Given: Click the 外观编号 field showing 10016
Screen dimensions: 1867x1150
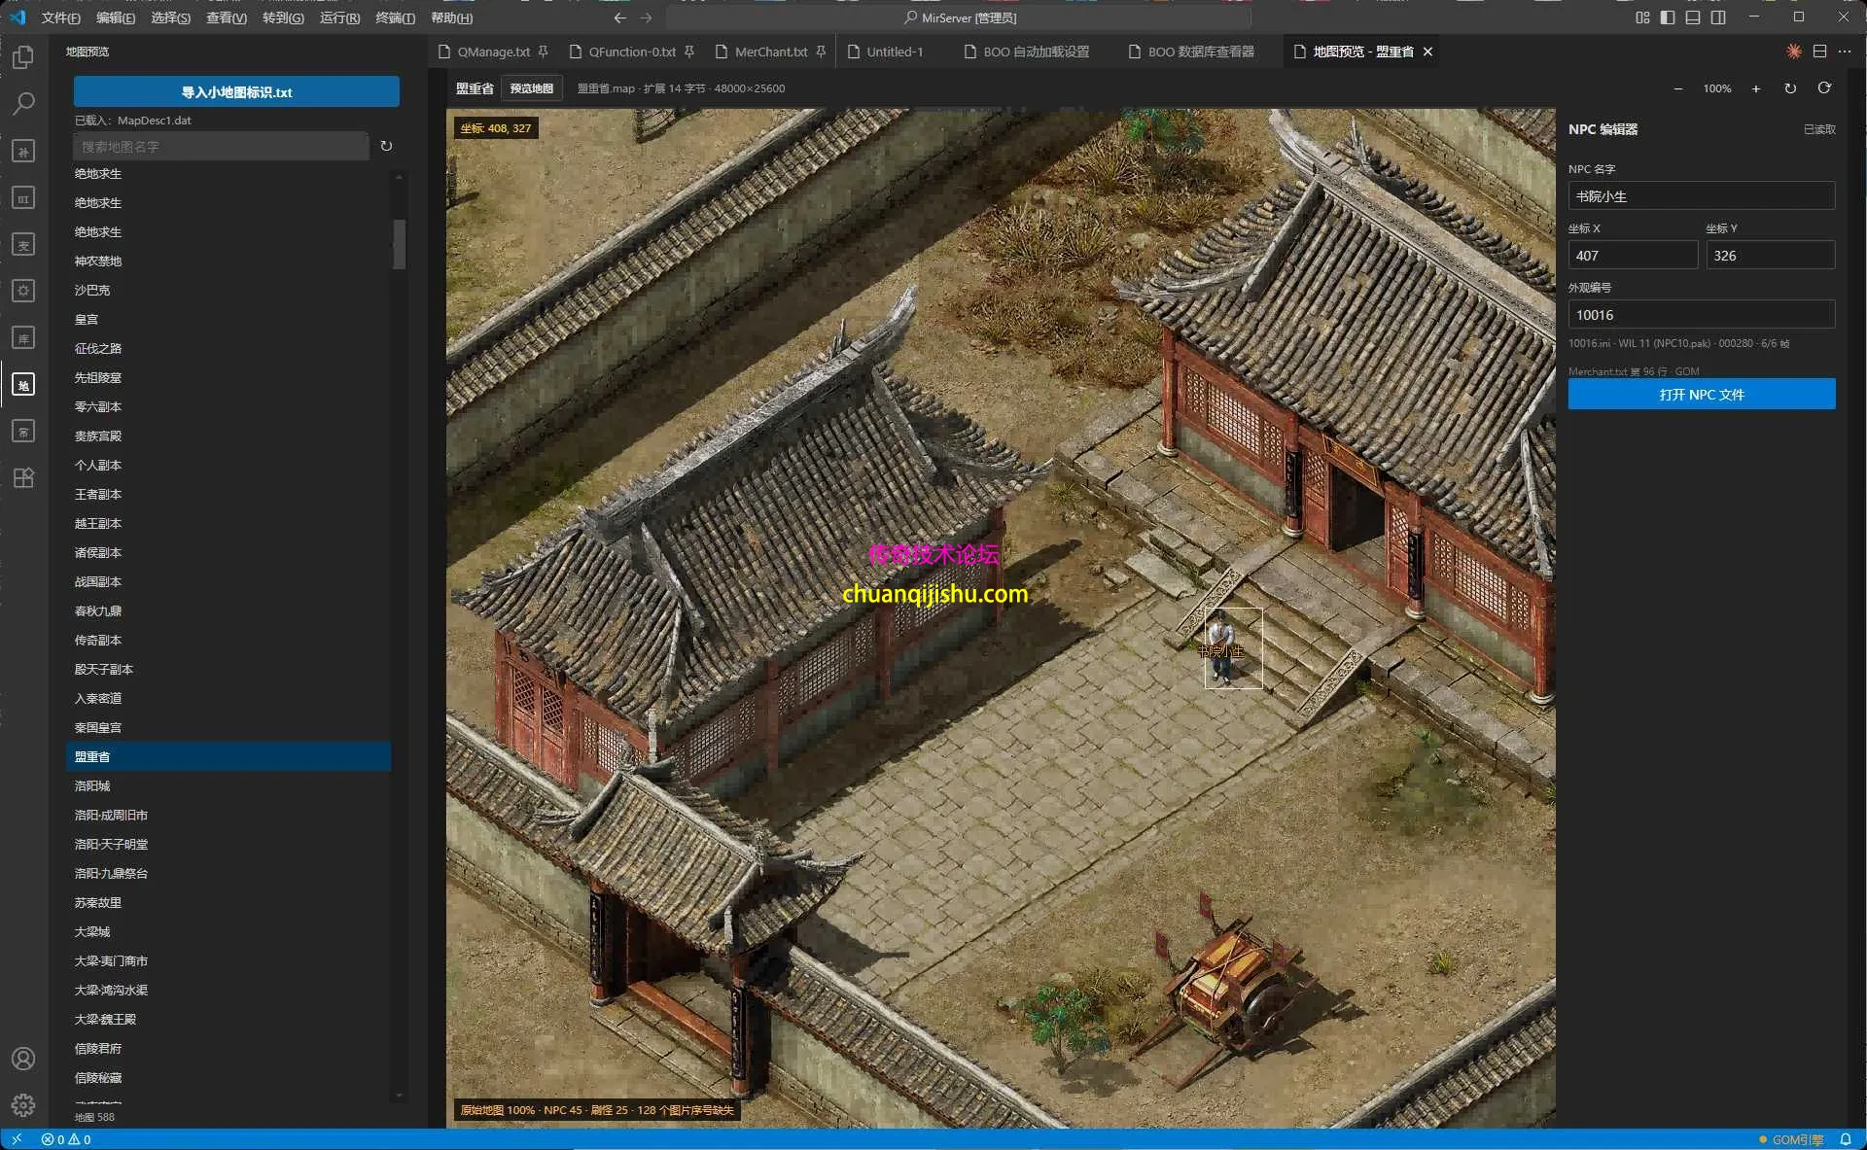Looking at the screenshot, I should (x=1702, y=315).
